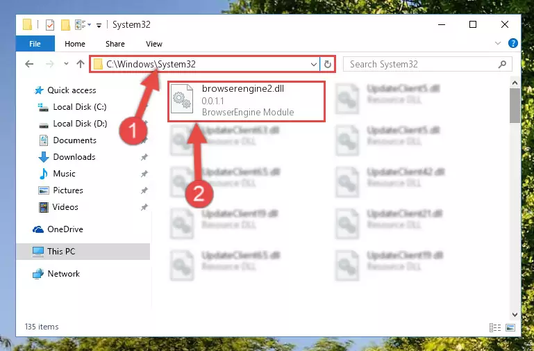Go forward with the right arrow button
534x351 pixels.
pos(50,64)
